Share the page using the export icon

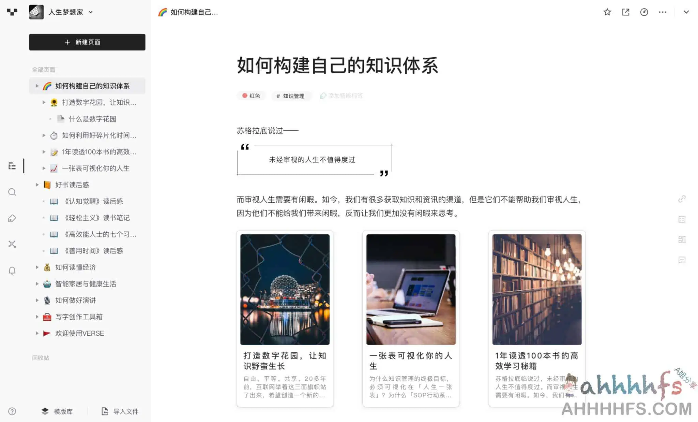point(626,12)
